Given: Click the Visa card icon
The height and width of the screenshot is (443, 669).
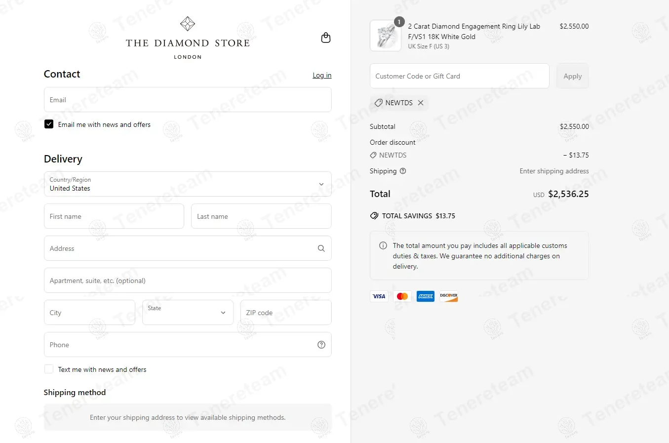Looking at the screenshot, I should point(379,296).
